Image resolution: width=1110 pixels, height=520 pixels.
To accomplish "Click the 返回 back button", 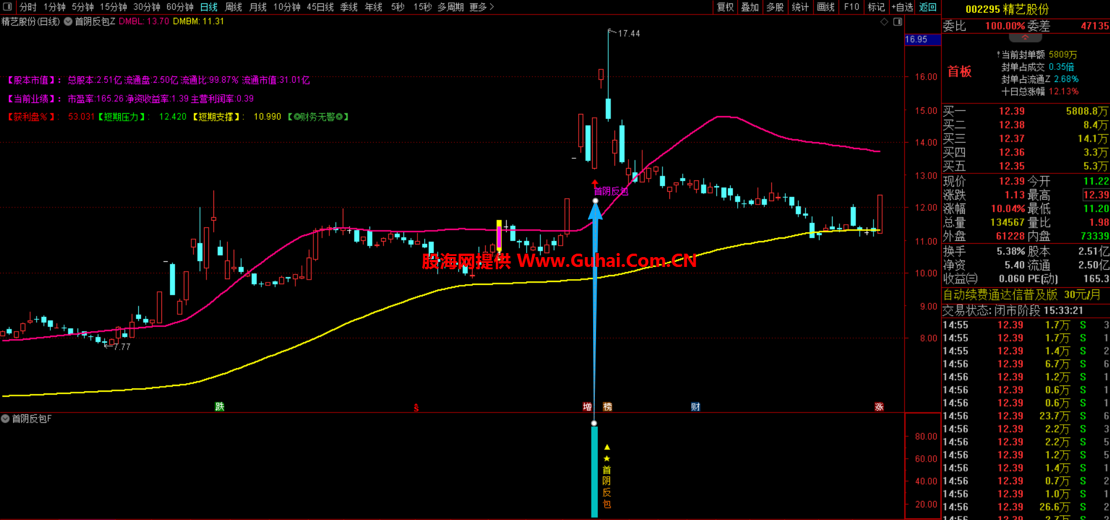I will click(x=928, y=7).
